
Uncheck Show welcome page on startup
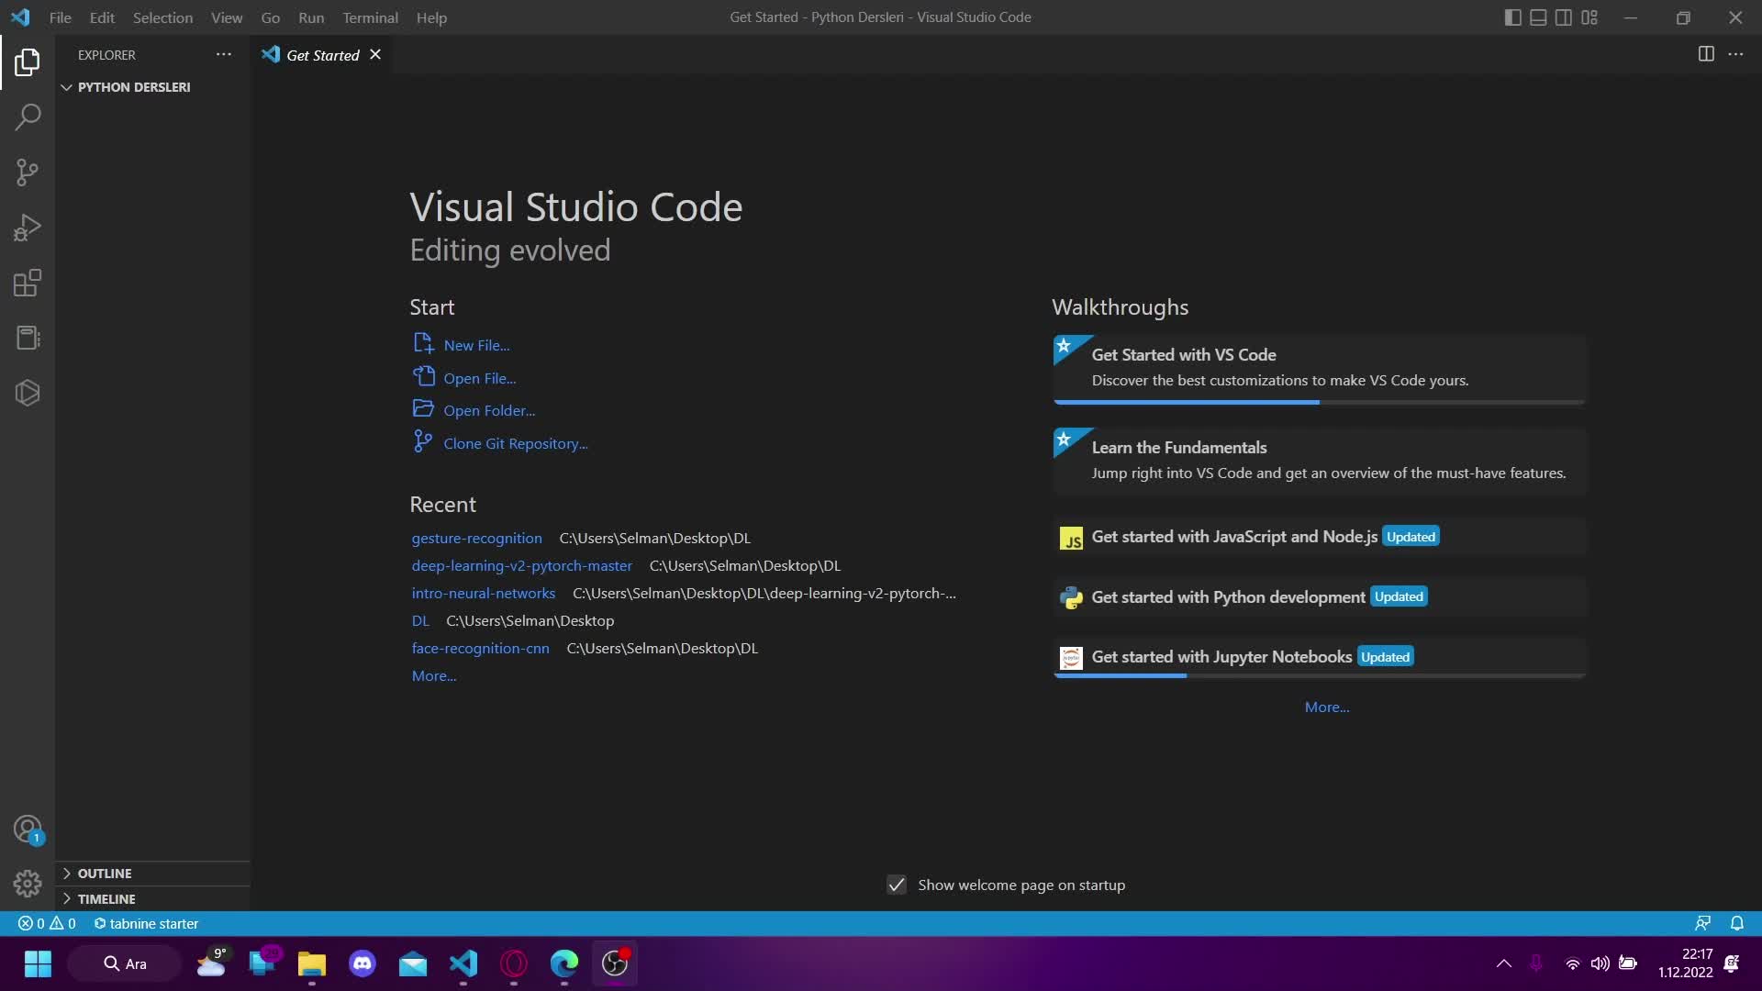pos(897,885)
